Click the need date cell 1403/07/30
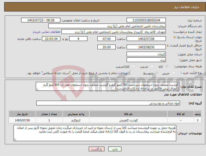 pyautogui.click(x=22, y=120)
